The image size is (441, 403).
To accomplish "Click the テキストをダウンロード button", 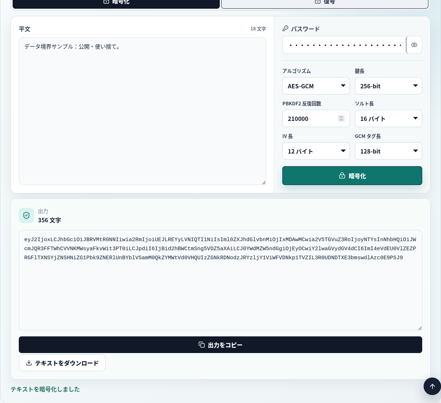I will pyautogui.click(x=62, y=363).
